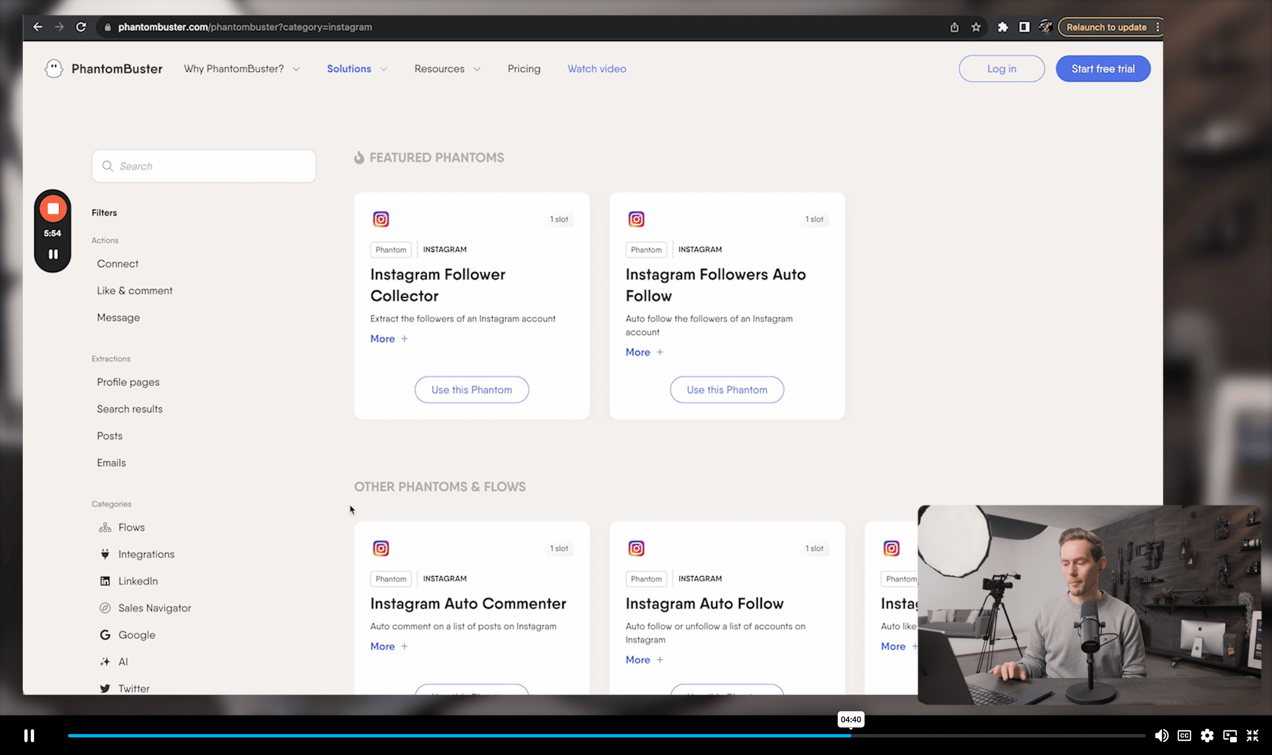The image size is (1272, 755).
Task: Click the share page icon
Action: tap(954, 28)
